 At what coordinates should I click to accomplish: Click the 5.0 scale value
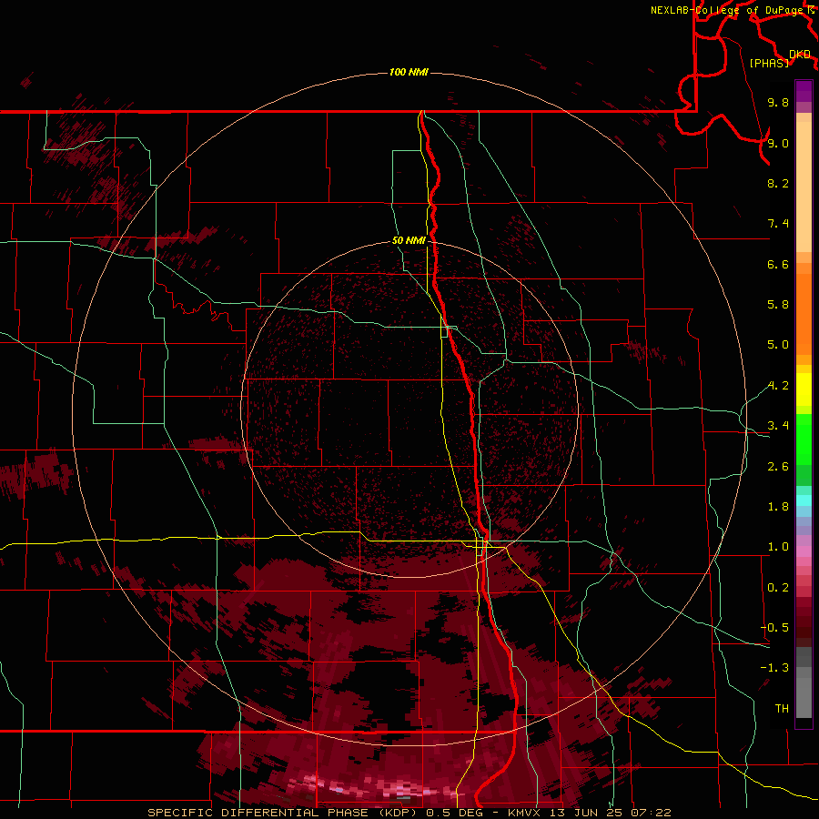coord(778,345)
